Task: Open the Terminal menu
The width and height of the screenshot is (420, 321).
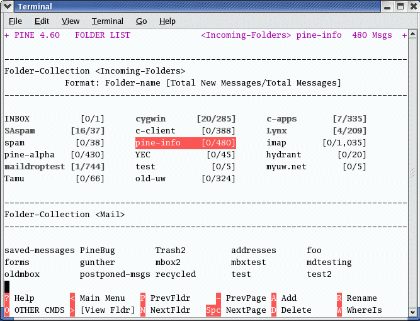Action: 108,21
